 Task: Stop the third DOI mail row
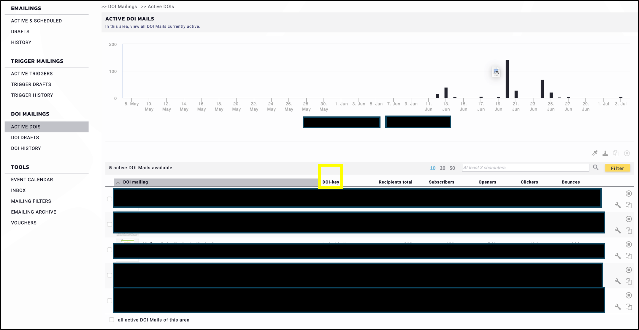coord(628,244)
